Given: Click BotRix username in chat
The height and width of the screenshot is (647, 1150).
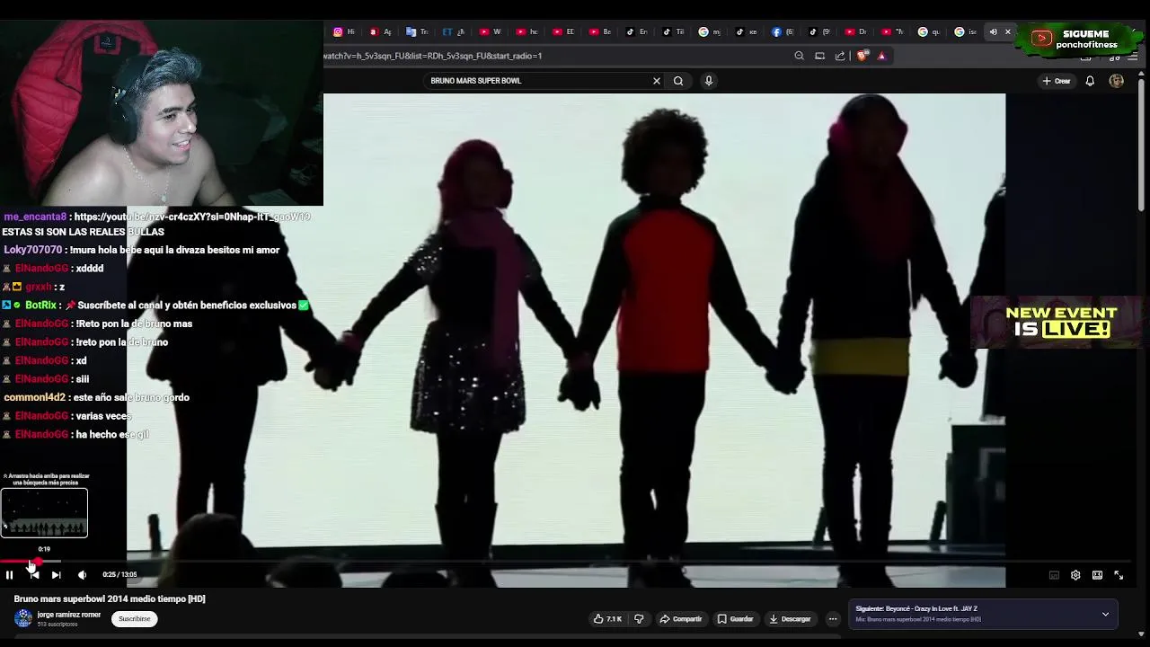Looking at the screenshot, I should (x=41, y=306).
